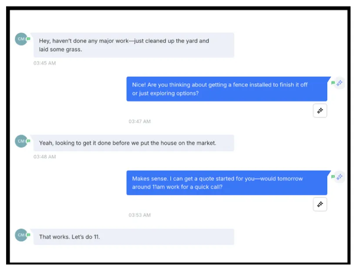Click the AI sparkle button under fence message
Image resolution: width=357 pixels, height=270 pixels.
(x=320, y=111)
